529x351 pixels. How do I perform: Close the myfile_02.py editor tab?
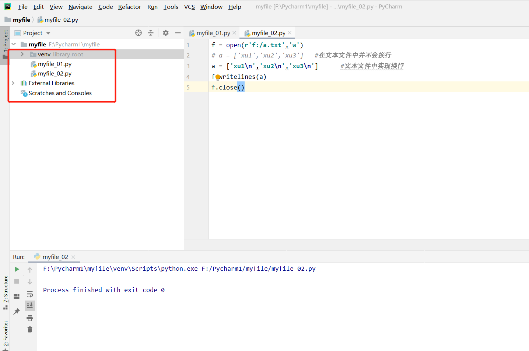(x=290, y=33)
